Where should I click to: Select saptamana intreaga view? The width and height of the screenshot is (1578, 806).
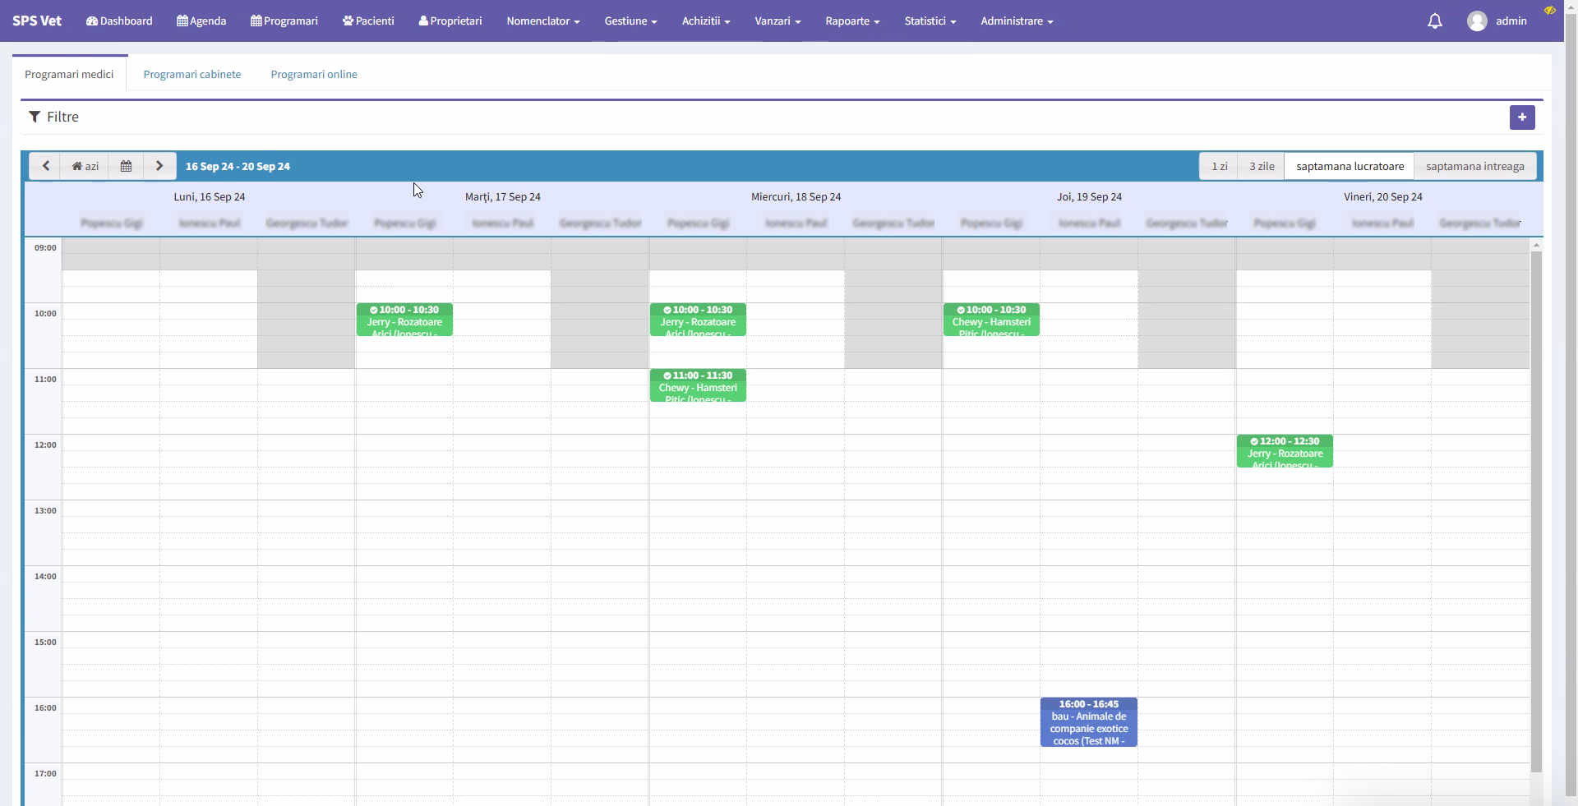[1474, 166]
